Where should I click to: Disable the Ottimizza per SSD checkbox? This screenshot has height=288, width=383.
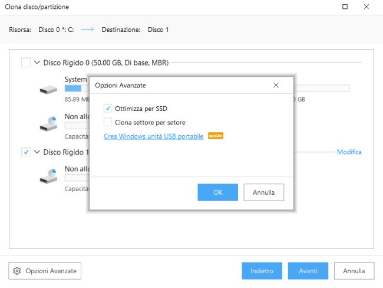click(108, 108)
